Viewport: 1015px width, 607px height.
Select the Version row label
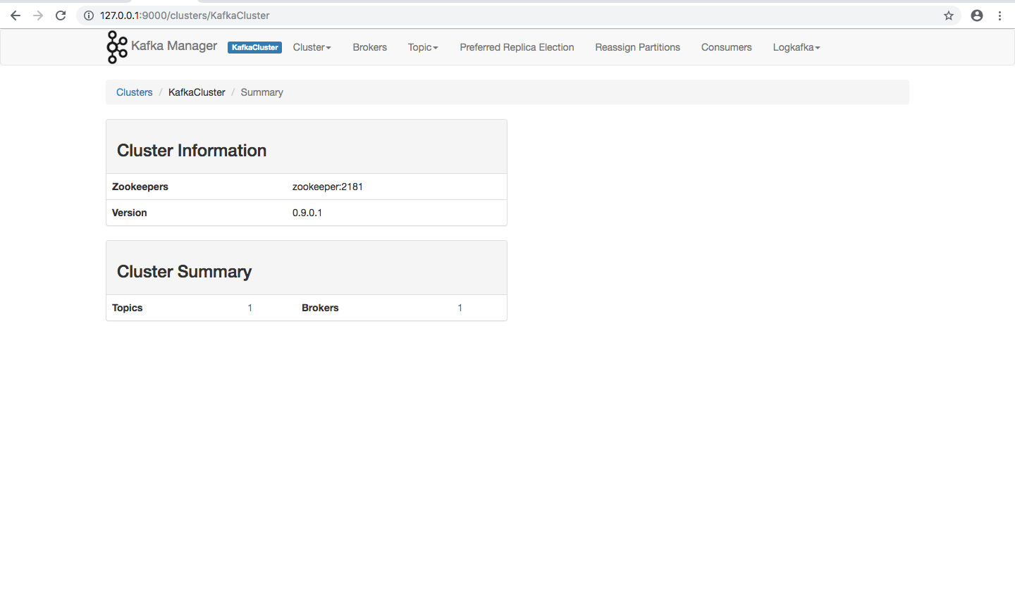pyautogui.click(x=130, y=213)
